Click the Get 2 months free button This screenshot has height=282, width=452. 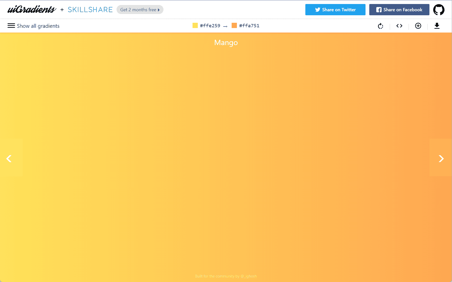(x=140, y=10)
